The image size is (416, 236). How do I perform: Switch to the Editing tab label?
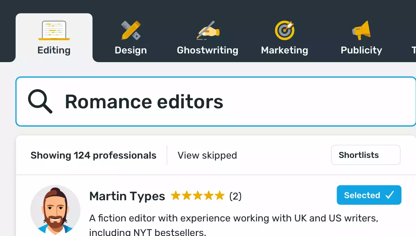tap(54, 50)
